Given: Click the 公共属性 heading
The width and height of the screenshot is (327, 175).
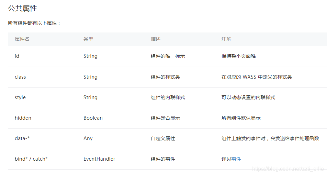Looking at the screenshot, I should 22,9.
